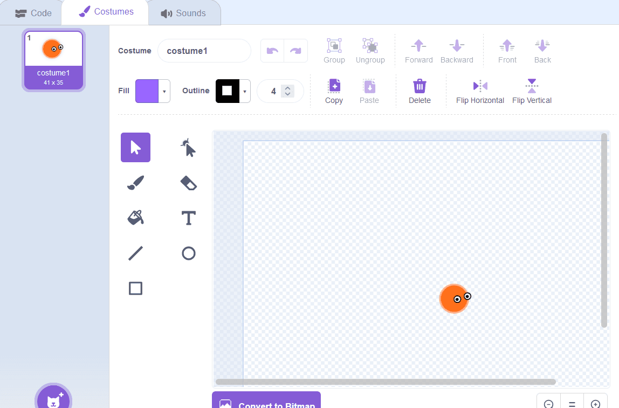
Task: Select the Reshape tool
Action: click(188, 147)
